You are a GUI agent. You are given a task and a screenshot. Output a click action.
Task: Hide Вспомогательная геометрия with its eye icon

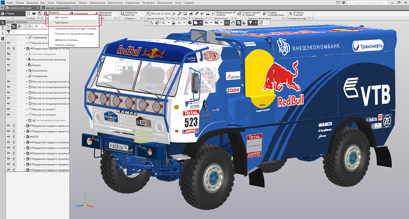pyautogui.click(x=9, y=59)
